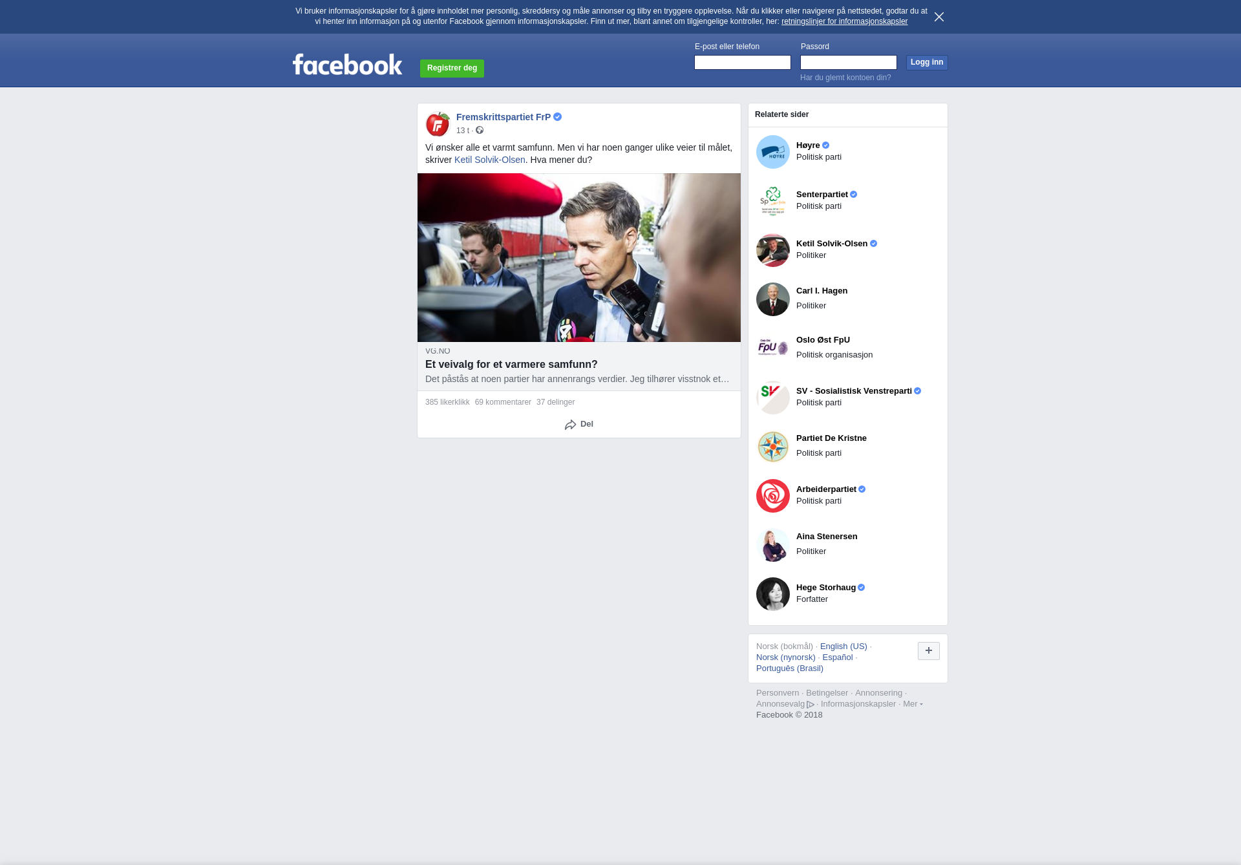This screenshot has width=1241, height=865.
Task: Open Betingelser footer link
Action: (827, 693)
